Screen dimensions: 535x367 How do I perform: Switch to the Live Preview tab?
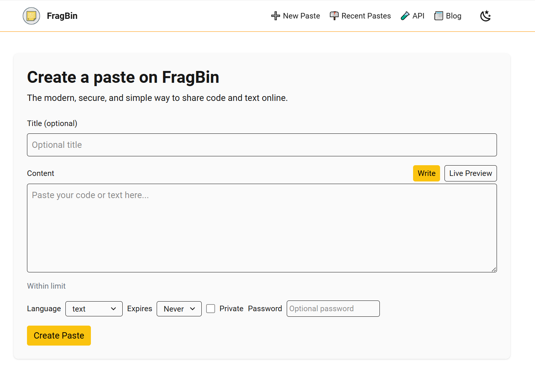pyautogui.click(x=470, y=173)
